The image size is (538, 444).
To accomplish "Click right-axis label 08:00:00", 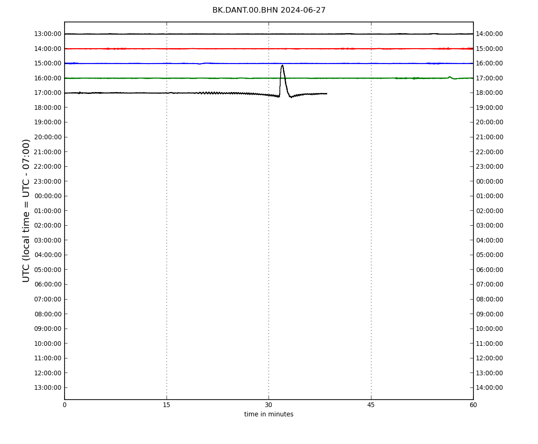I will pyautogui.click(x=490, y=299).
